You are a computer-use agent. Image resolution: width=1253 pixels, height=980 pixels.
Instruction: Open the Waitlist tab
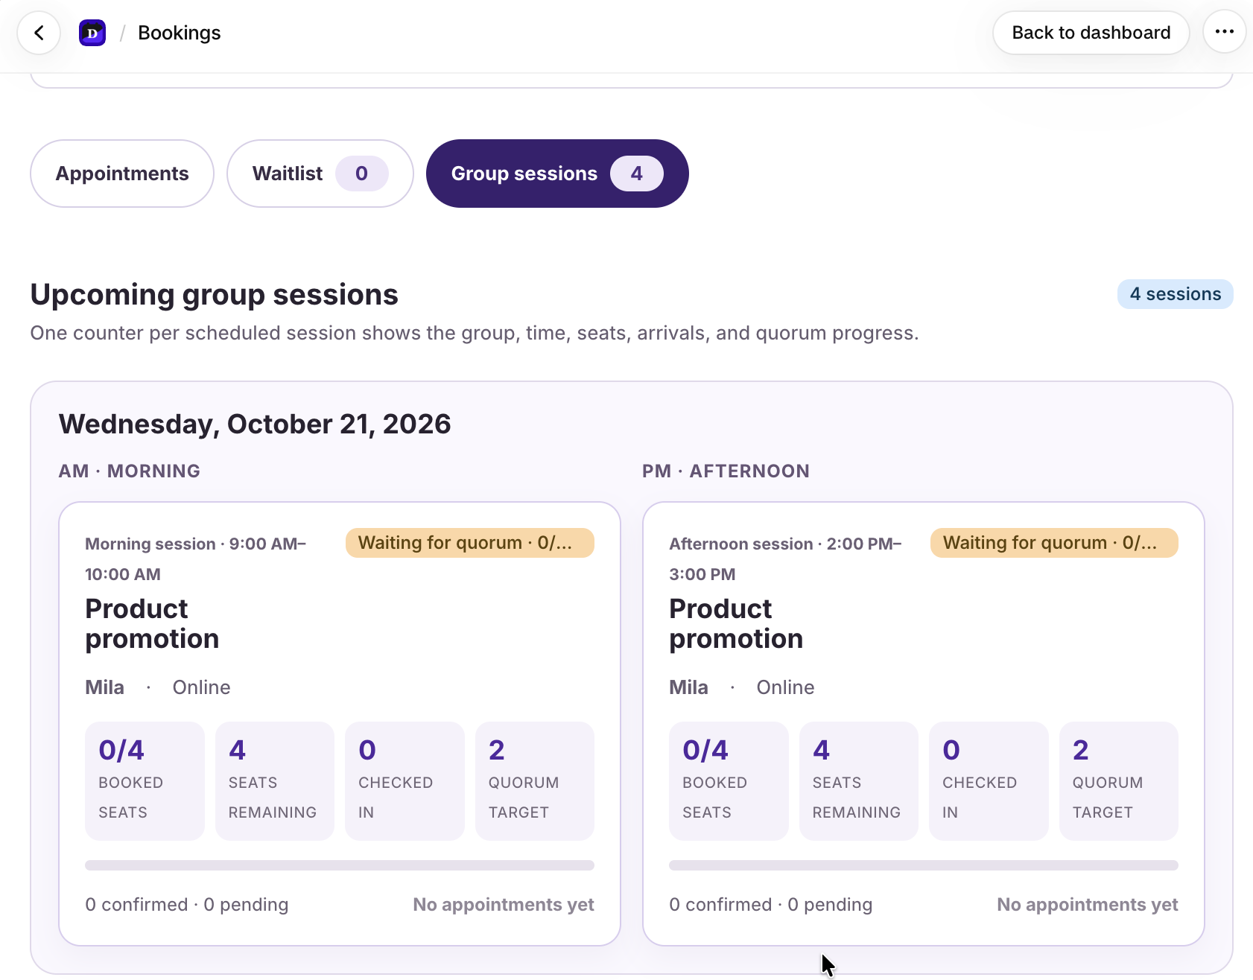point(320,174)
